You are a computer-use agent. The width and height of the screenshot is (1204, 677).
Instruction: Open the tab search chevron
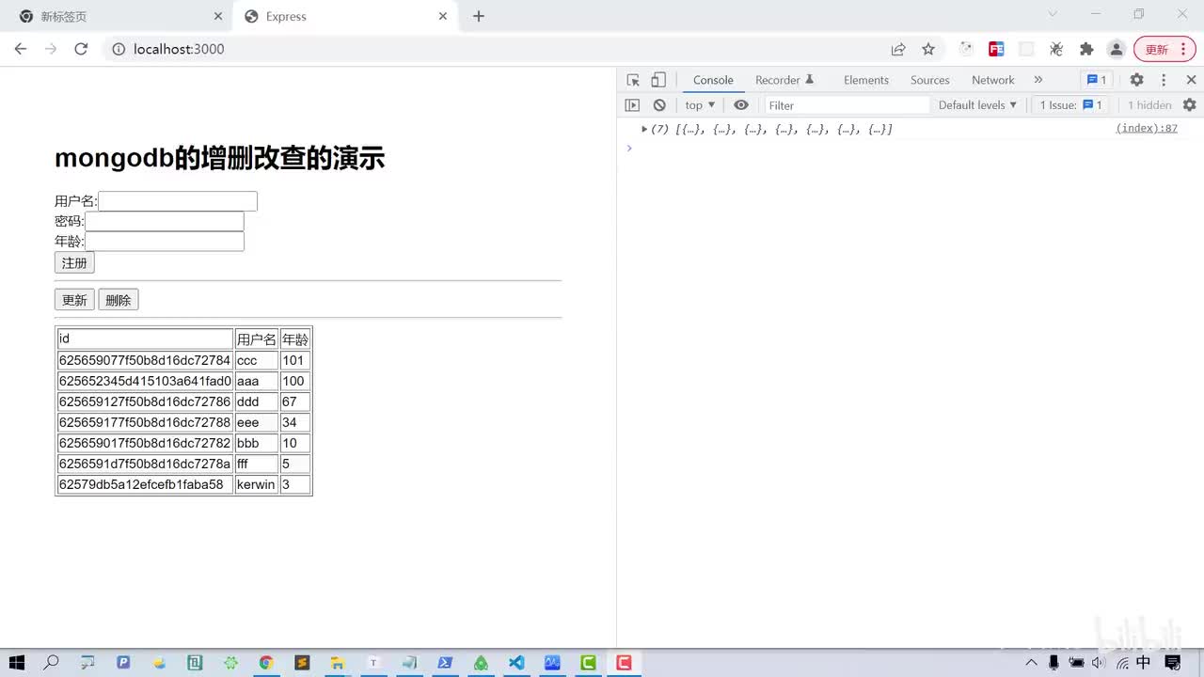click(1053, 13)
